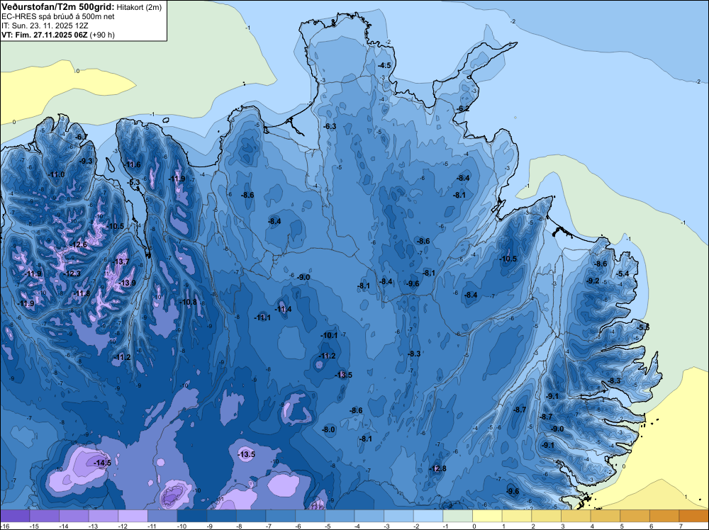Select the -12.6 temperature label

[78, 244]
